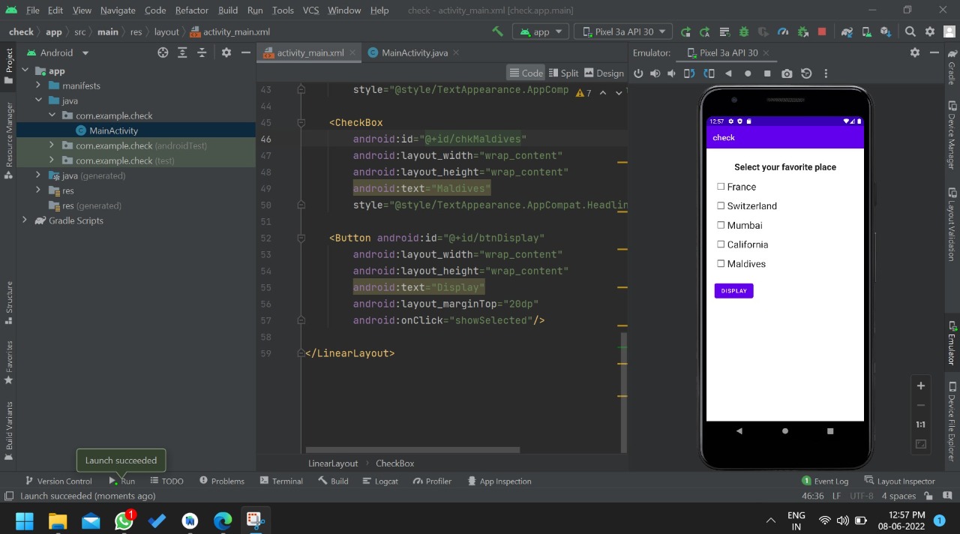Switch the editor to Design view

click(x=604, y=73)
